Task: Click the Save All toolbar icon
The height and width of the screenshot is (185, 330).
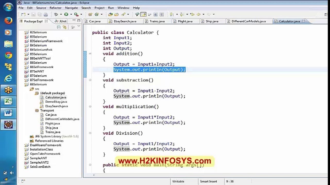Action: (39, 14)
